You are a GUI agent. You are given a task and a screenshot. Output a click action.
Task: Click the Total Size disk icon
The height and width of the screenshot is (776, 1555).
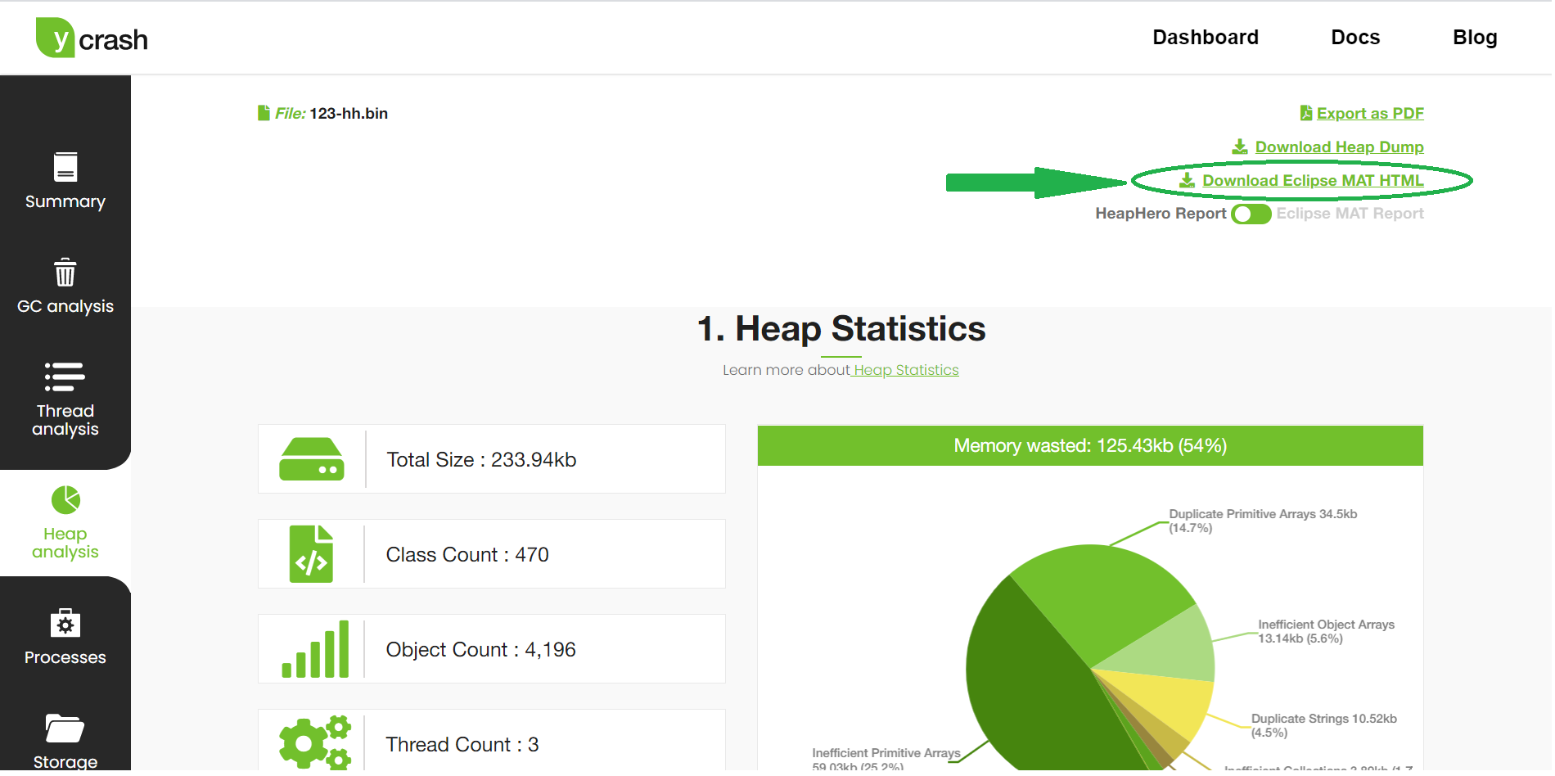coord(312,459)
